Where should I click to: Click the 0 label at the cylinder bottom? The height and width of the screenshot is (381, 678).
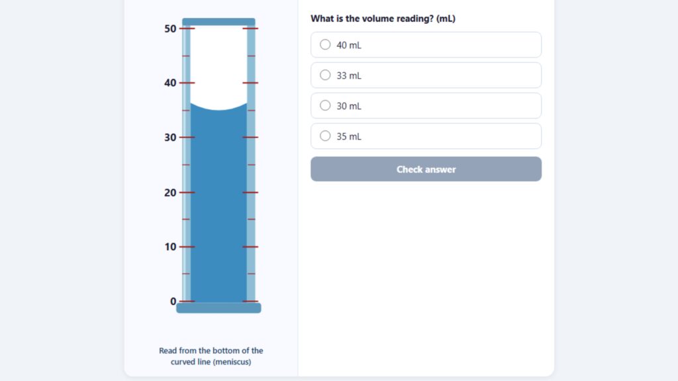[173, 302]
